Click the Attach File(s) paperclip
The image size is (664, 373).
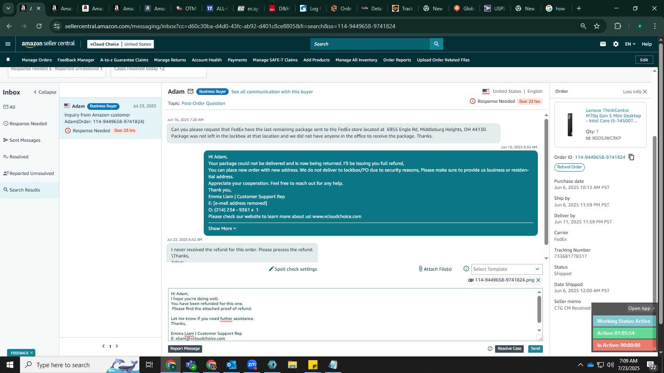tap(435, 269)
